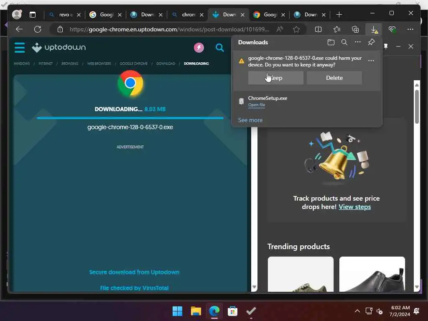Open File Explorer from the taskbar
The width and height of the screenshot is (428, 321).
(x=196, y=311)
